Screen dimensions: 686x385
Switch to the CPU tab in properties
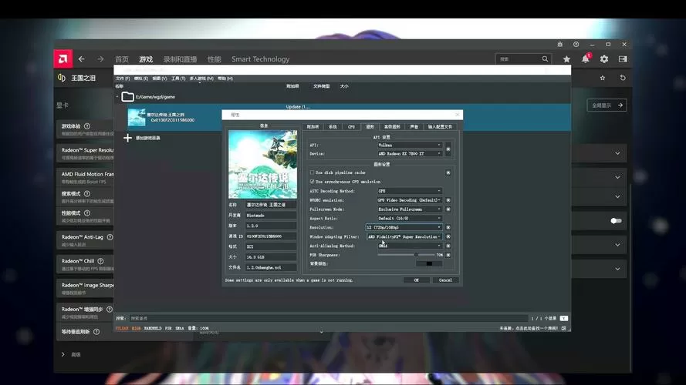351,126
